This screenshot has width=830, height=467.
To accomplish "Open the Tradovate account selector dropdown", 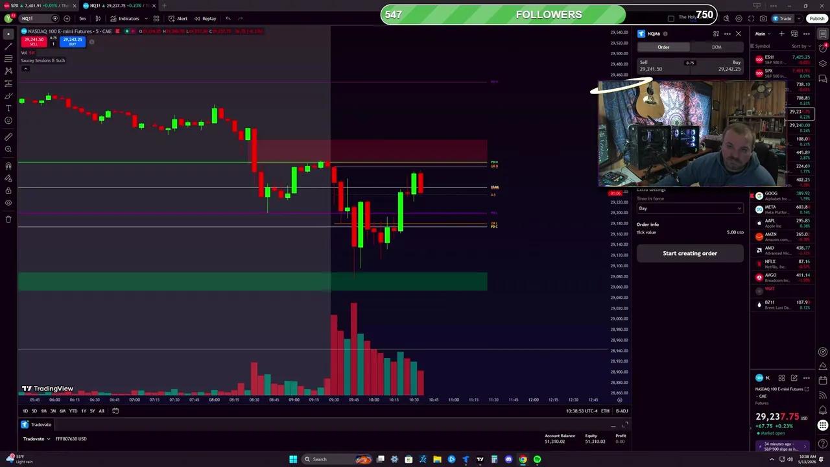I will [x=37, y=439].
